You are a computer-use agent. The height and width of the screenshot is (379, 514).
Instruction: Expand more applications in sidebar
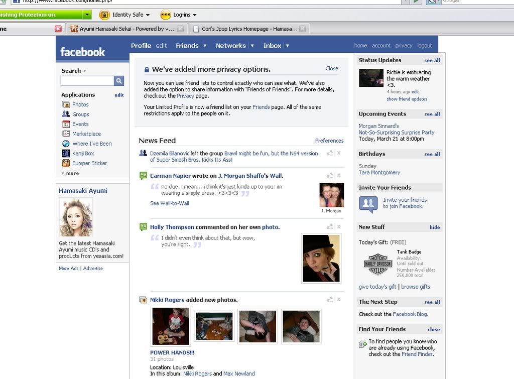(70, 173)
